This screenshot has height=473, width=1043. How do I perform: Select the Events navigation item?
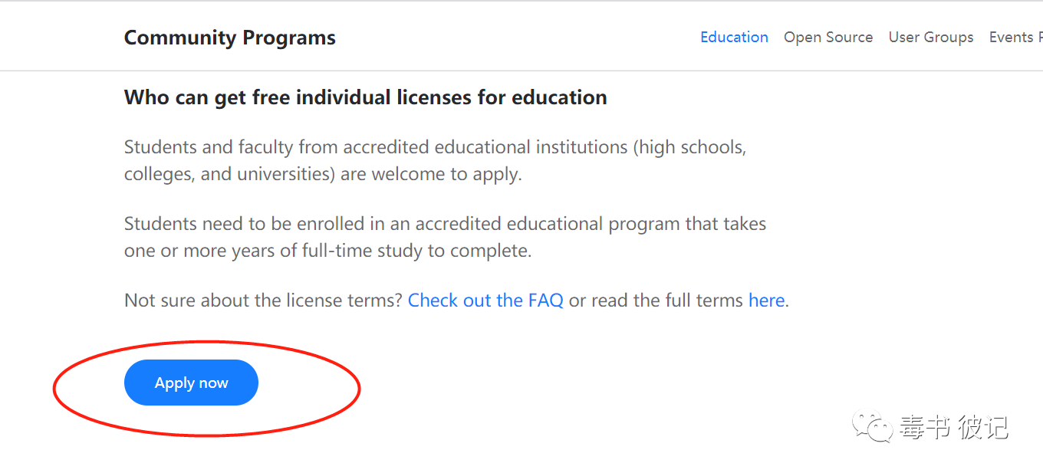(x=1011, y=37)
